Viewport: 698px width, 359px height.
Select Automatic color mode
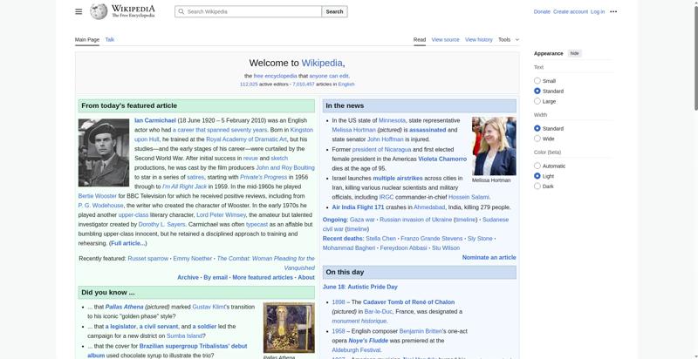537,166
